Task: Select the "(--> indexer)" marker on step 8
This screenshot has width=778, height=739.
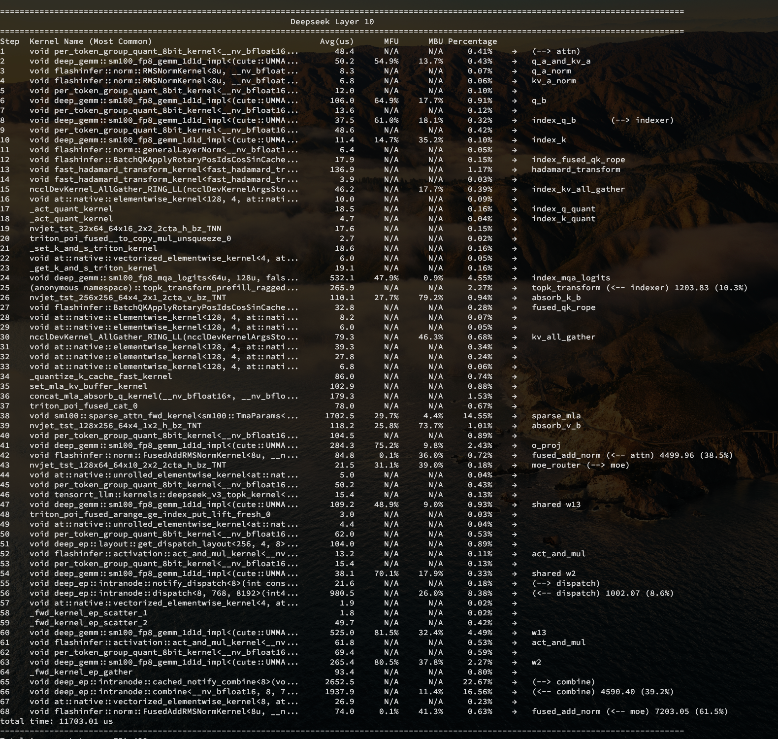Action: click(x=642, y=120)
